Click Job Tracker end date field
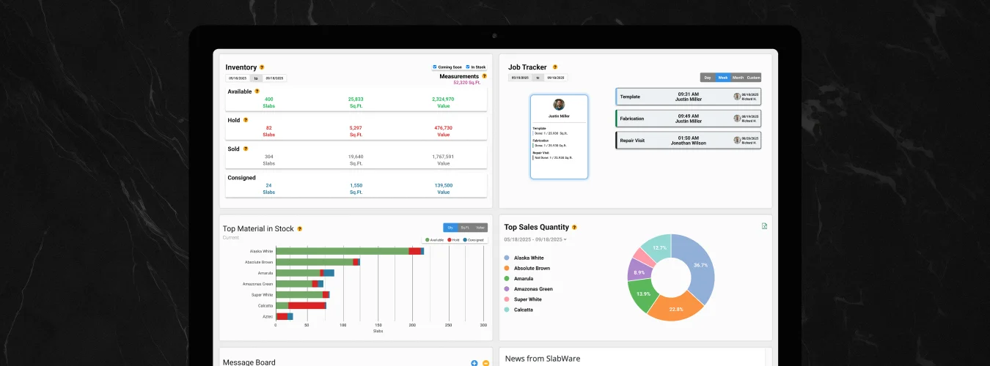 coord(556,78)
